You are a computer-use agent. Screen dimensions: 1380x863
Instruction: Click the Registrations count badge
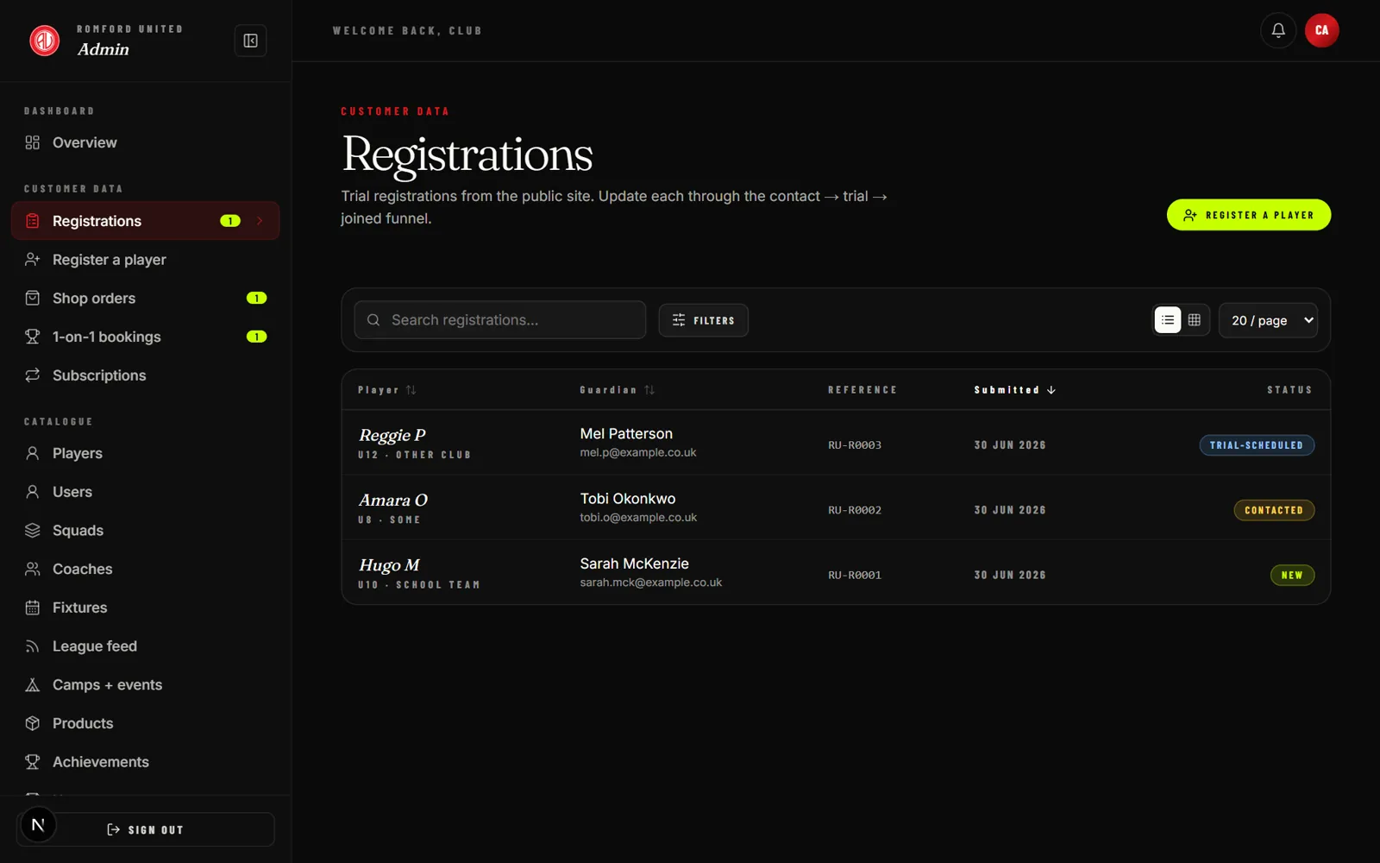coord(230,221)
